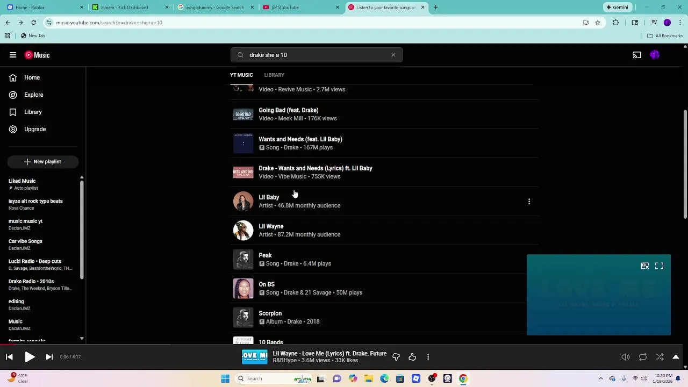Open the YouTube Music account avatar

[x=655, y=55]
